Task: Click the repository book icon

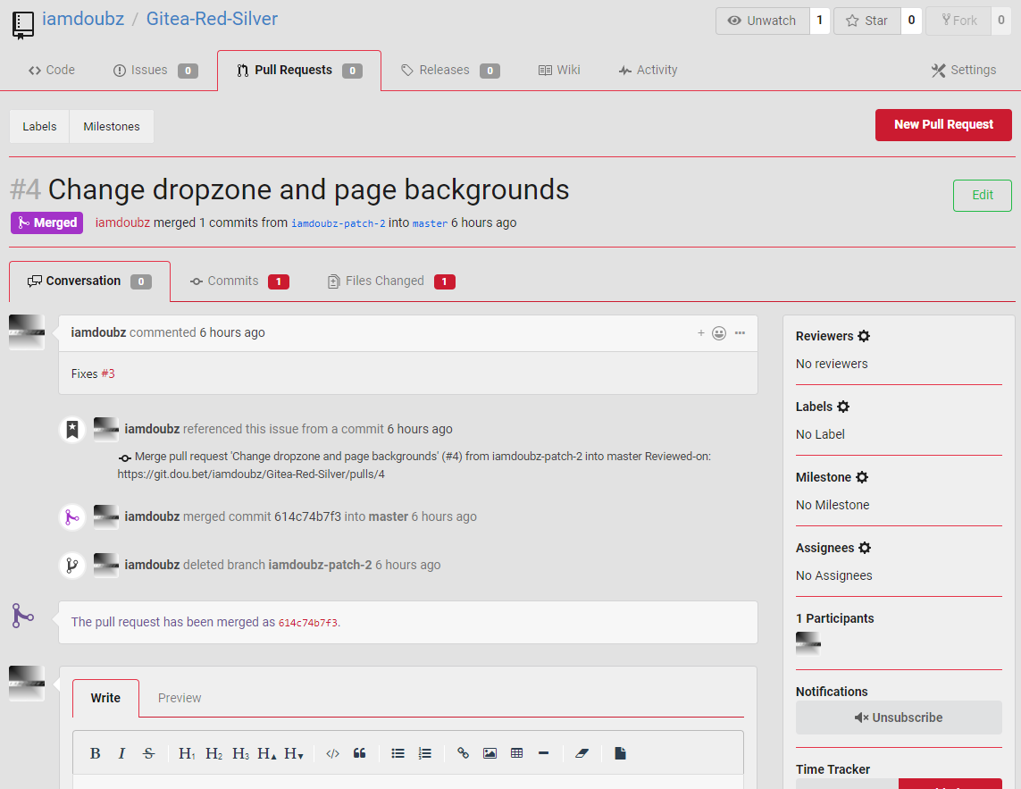Action: pyautogui.click(x=23, y=25)
